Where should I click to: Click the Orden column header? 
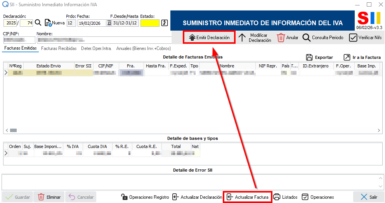[15, 146]
